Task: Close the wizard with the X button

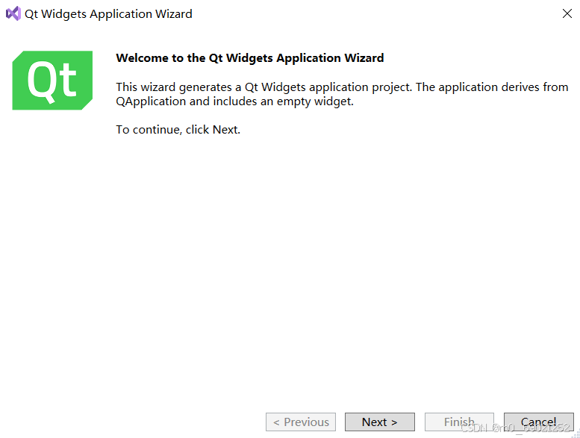Action: click(x=567, y=13)
